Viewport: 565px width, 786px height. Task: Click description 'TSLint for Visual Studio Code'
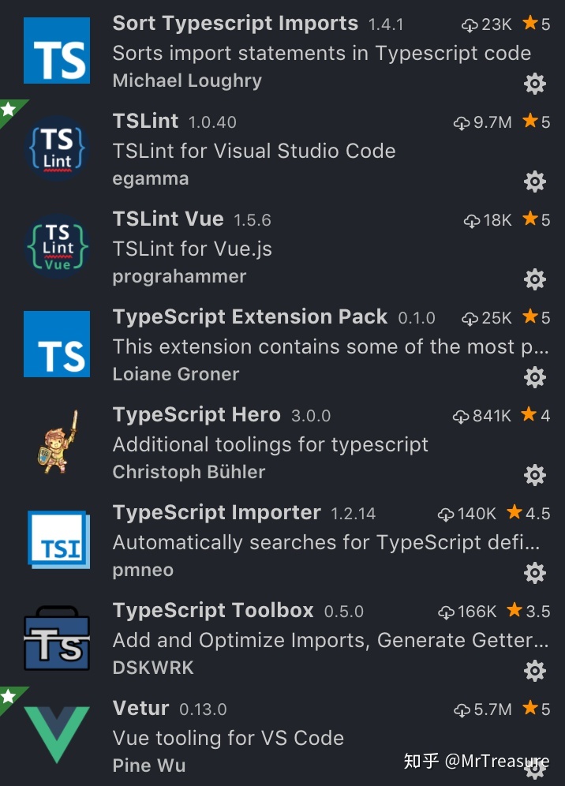[254, 151]
